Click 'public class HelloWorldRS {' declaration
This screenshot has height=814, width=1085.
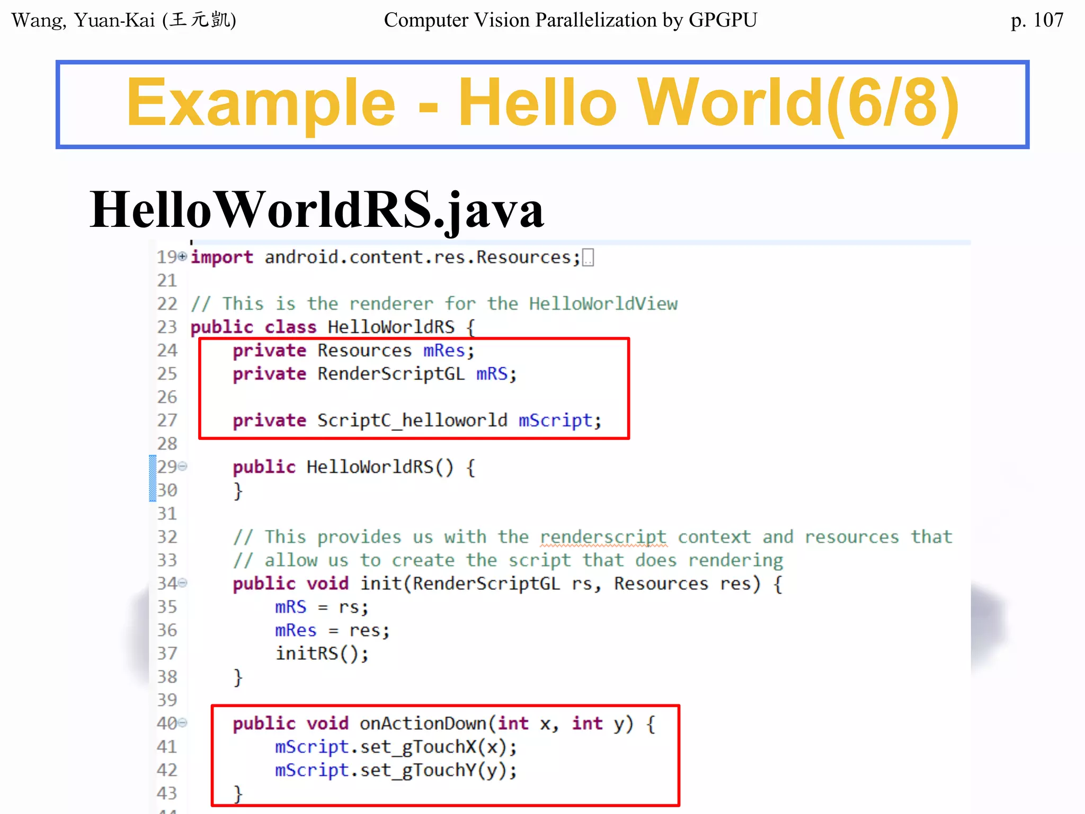point(333,328)
